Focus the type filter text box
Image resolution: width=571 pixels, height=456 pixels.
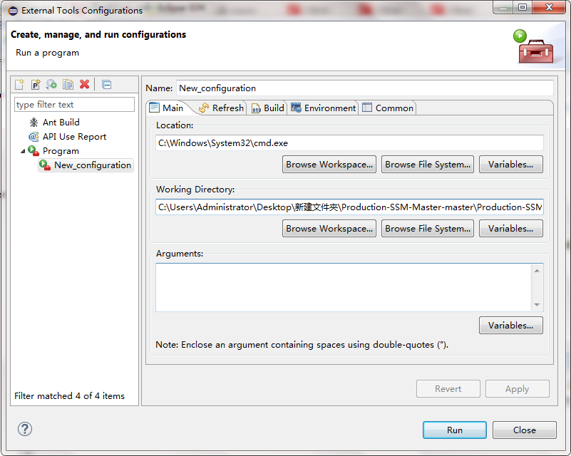point(74,105)
